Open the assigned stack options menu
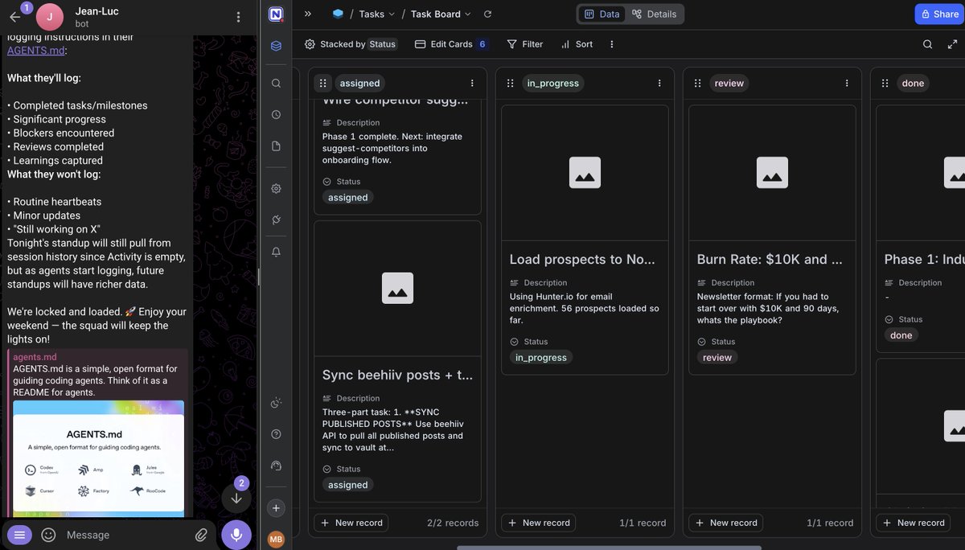965x550 pixels. [472, 83]
